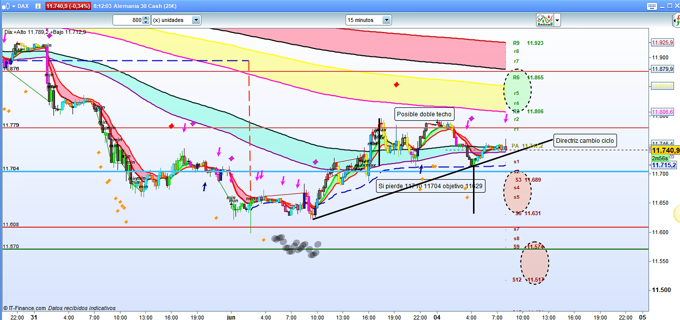
Task: Click the red diamond marker below yellow band
Action: click(x=396, y=84)
